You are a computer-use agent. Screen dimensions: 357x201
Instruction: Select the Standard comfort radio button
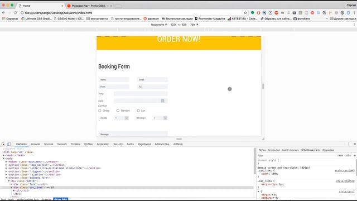click(x=118, y=111)
